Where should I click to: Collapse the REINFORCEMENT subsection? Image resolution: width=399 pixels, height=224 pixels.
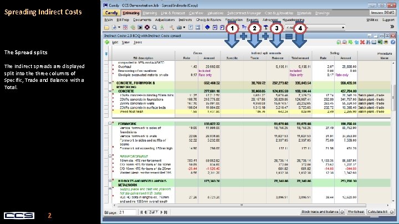click(x=110, y=156)
